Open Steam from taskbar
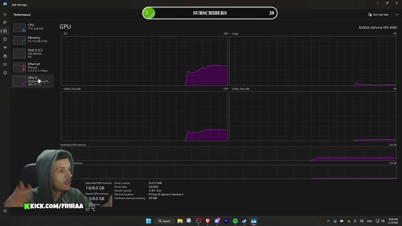The width and height of the screenshot is (402, 226). coord(244,221)
